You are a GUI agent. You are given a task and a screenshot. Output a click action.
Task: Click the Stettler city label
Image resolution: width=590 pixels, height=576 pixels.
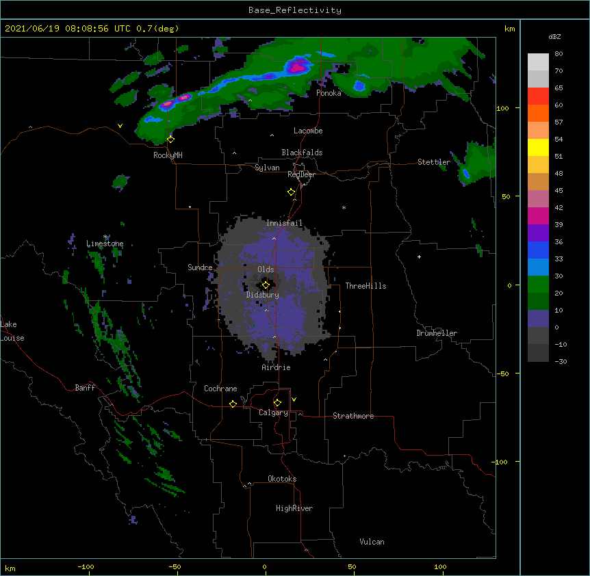434,162
